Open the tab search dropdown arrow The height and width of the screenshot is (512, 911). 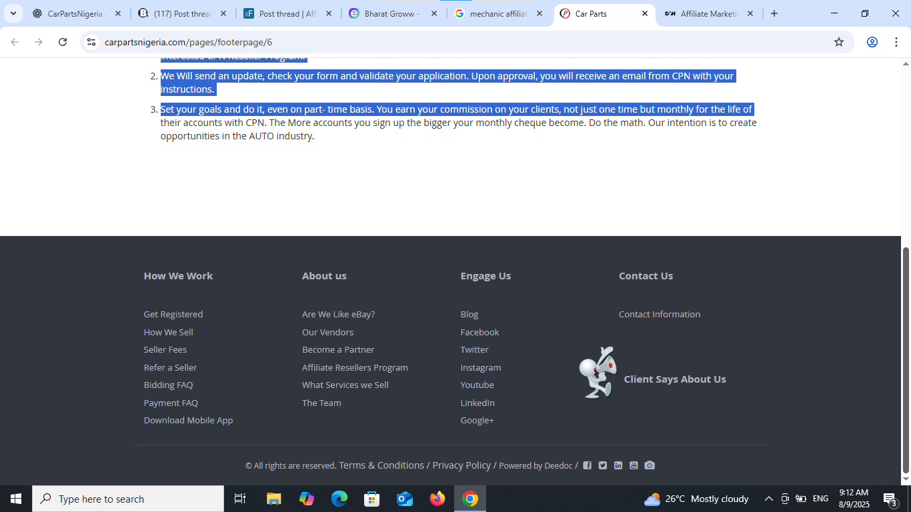pos(13,13)
